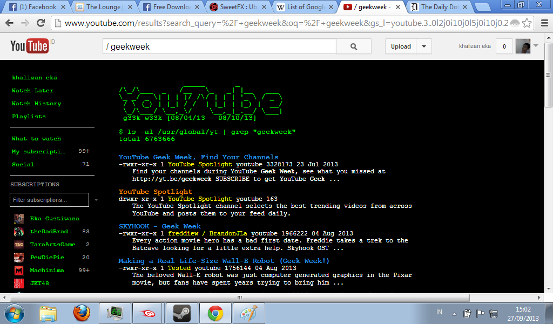
Task: Switch to the Facebook tab
Action: point(37,6)
